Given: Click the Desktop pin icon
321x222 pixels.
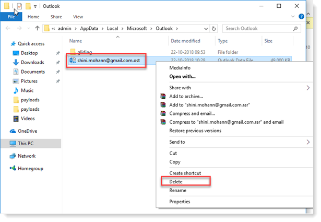Looking at the screenshot, I should pyautogui.click(x=58, y=53).
